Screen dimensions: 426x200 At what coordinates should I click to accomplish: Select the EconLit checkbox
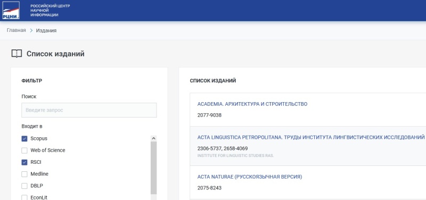[24, 197]
